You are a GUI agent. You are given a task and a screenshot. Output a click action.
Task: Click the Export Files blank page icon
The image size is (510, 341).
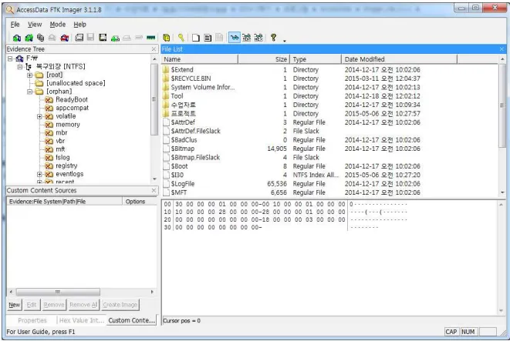coord(196,38)
